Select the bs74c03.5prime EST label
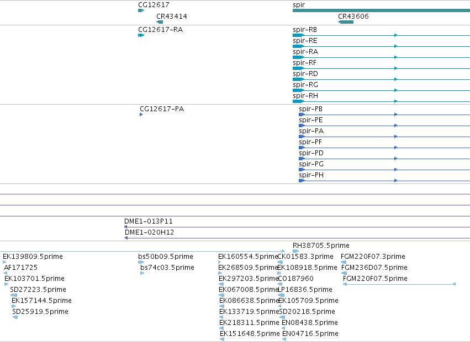 [167, 268]
